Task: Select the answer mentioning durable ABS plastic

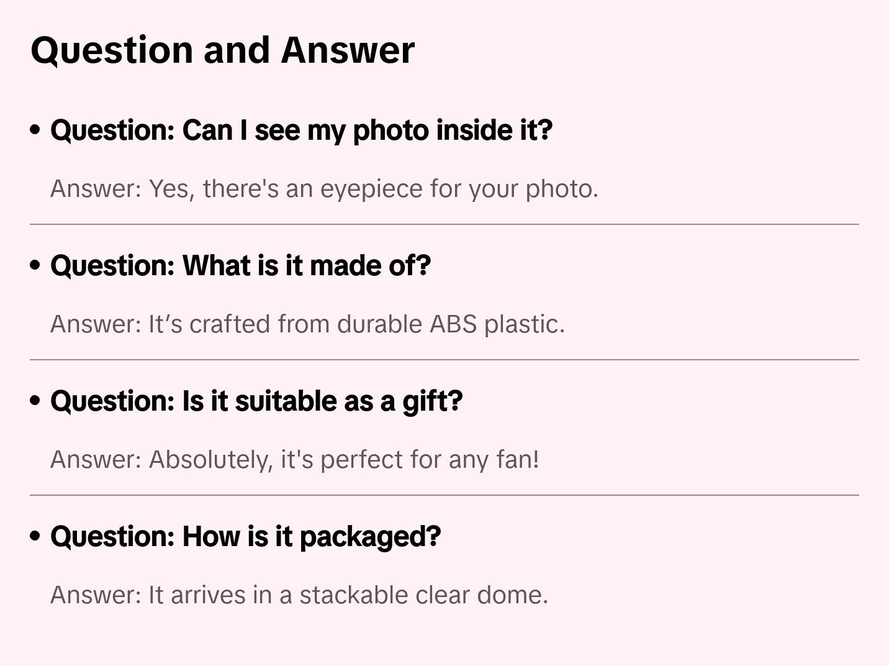Action: 307,324
